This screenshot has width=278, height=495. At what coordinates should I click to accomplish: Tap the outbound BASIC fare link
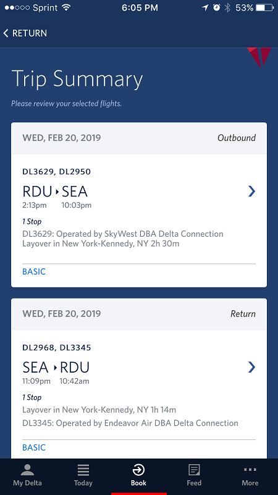click(34, 271)
